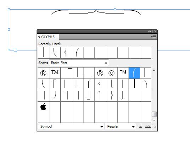Select the left square bracket top glyph

(x=55, y=84)
